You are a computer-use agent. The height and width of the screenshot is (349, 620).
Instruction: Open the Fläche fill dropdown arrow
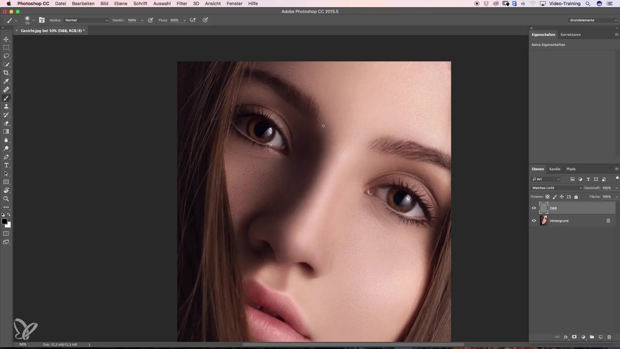point(617,197)
